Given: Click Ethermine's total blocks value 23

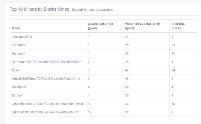Looking at the screenshot, I should pyautogui.click(x=173, y=45).
